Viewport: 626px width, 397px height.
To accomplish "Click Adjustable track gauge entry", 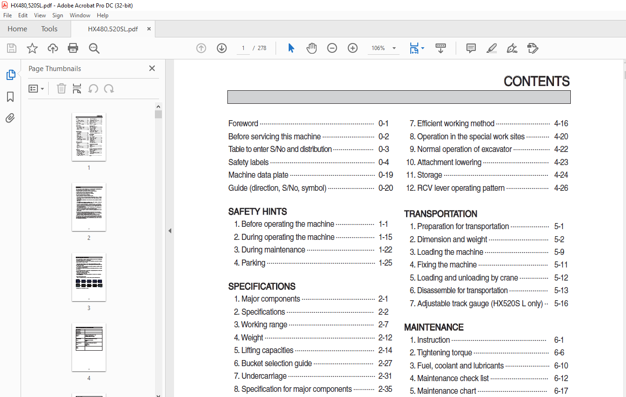I will tap(489, 303).
